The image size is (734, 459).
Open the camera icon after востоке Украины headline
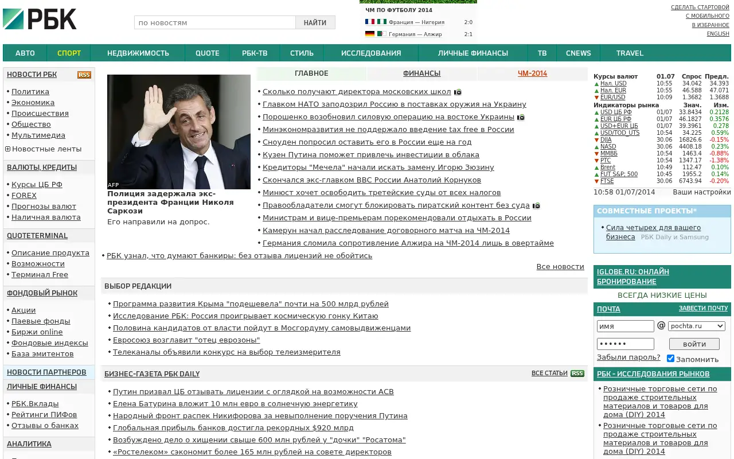click(521, 117)
